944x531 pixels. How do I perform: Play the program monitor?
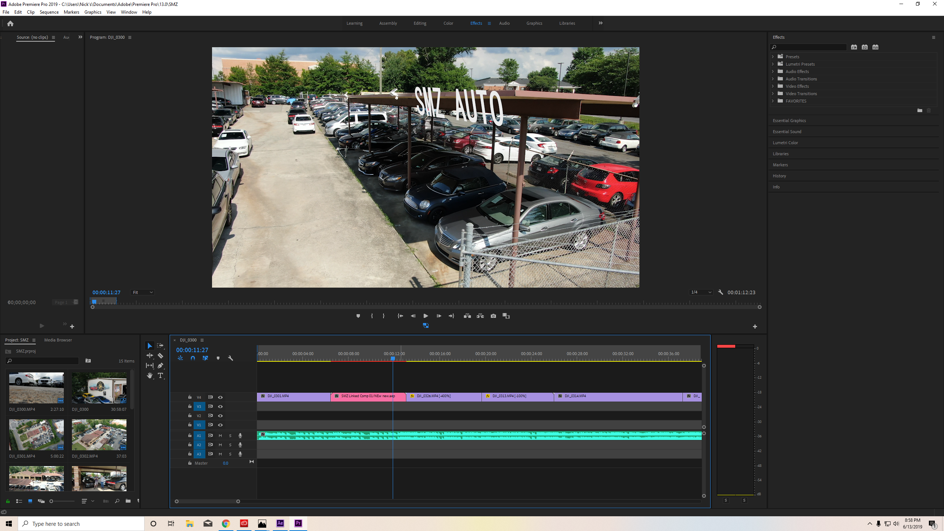point(426,316)
